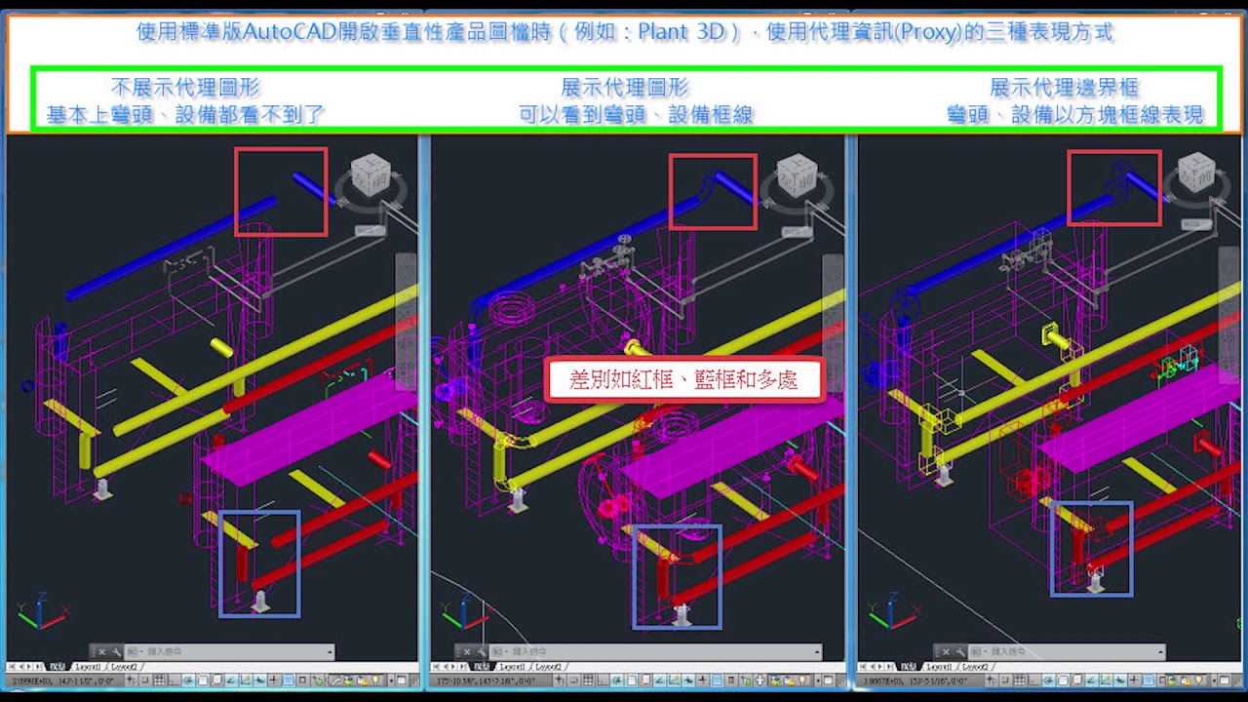Click navigation bar on right edge of left viewport
Viewport: 1248px width, 702px height.
(x=405, y=322)
